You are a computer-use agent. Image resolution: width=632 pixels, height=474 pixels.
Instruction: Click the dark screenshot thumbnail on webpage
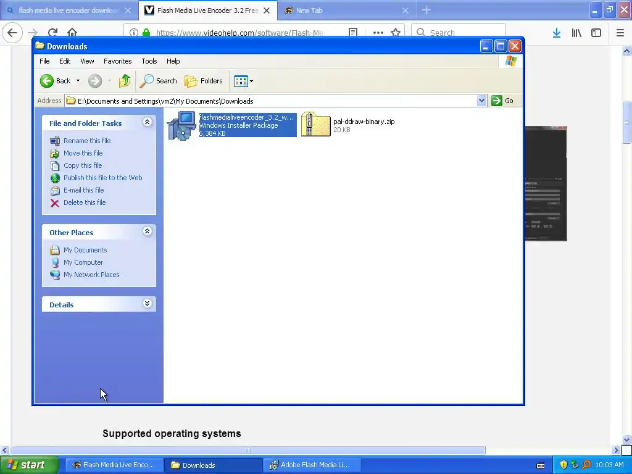(x=546, y=184)
